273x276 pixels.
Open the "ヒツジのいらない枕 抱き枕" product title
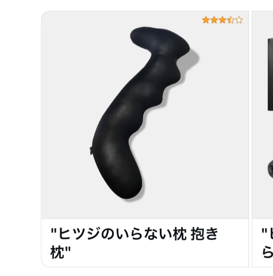(x=134, y=243)
